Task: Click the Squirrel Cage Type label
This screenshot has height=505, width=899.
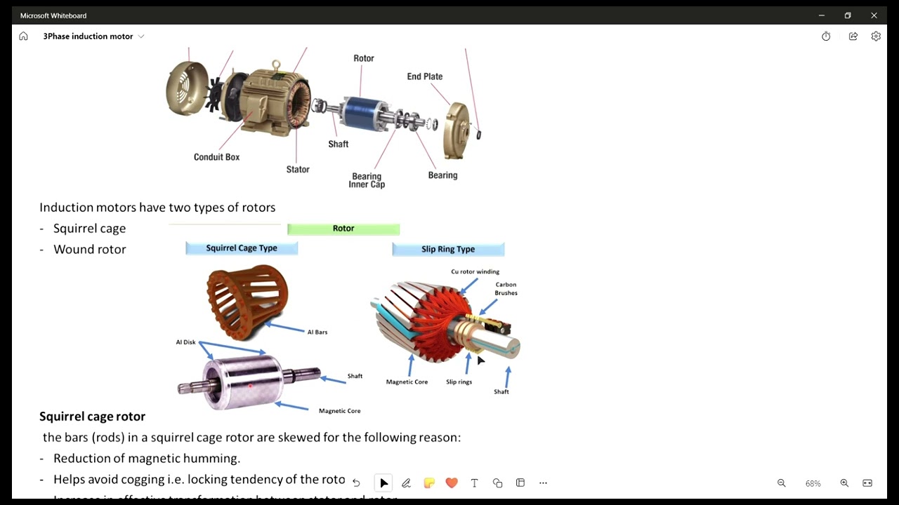Action: (242, 248)
